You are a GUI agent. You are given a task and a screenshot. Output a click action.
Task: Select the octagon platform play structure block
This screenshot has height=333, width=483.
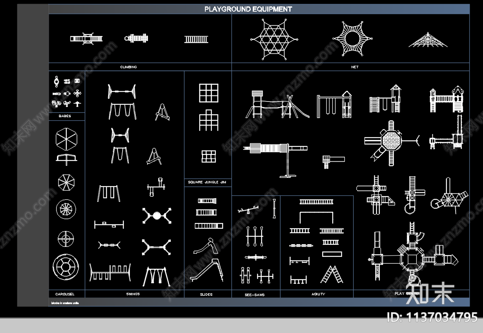[x=392, y=142]
